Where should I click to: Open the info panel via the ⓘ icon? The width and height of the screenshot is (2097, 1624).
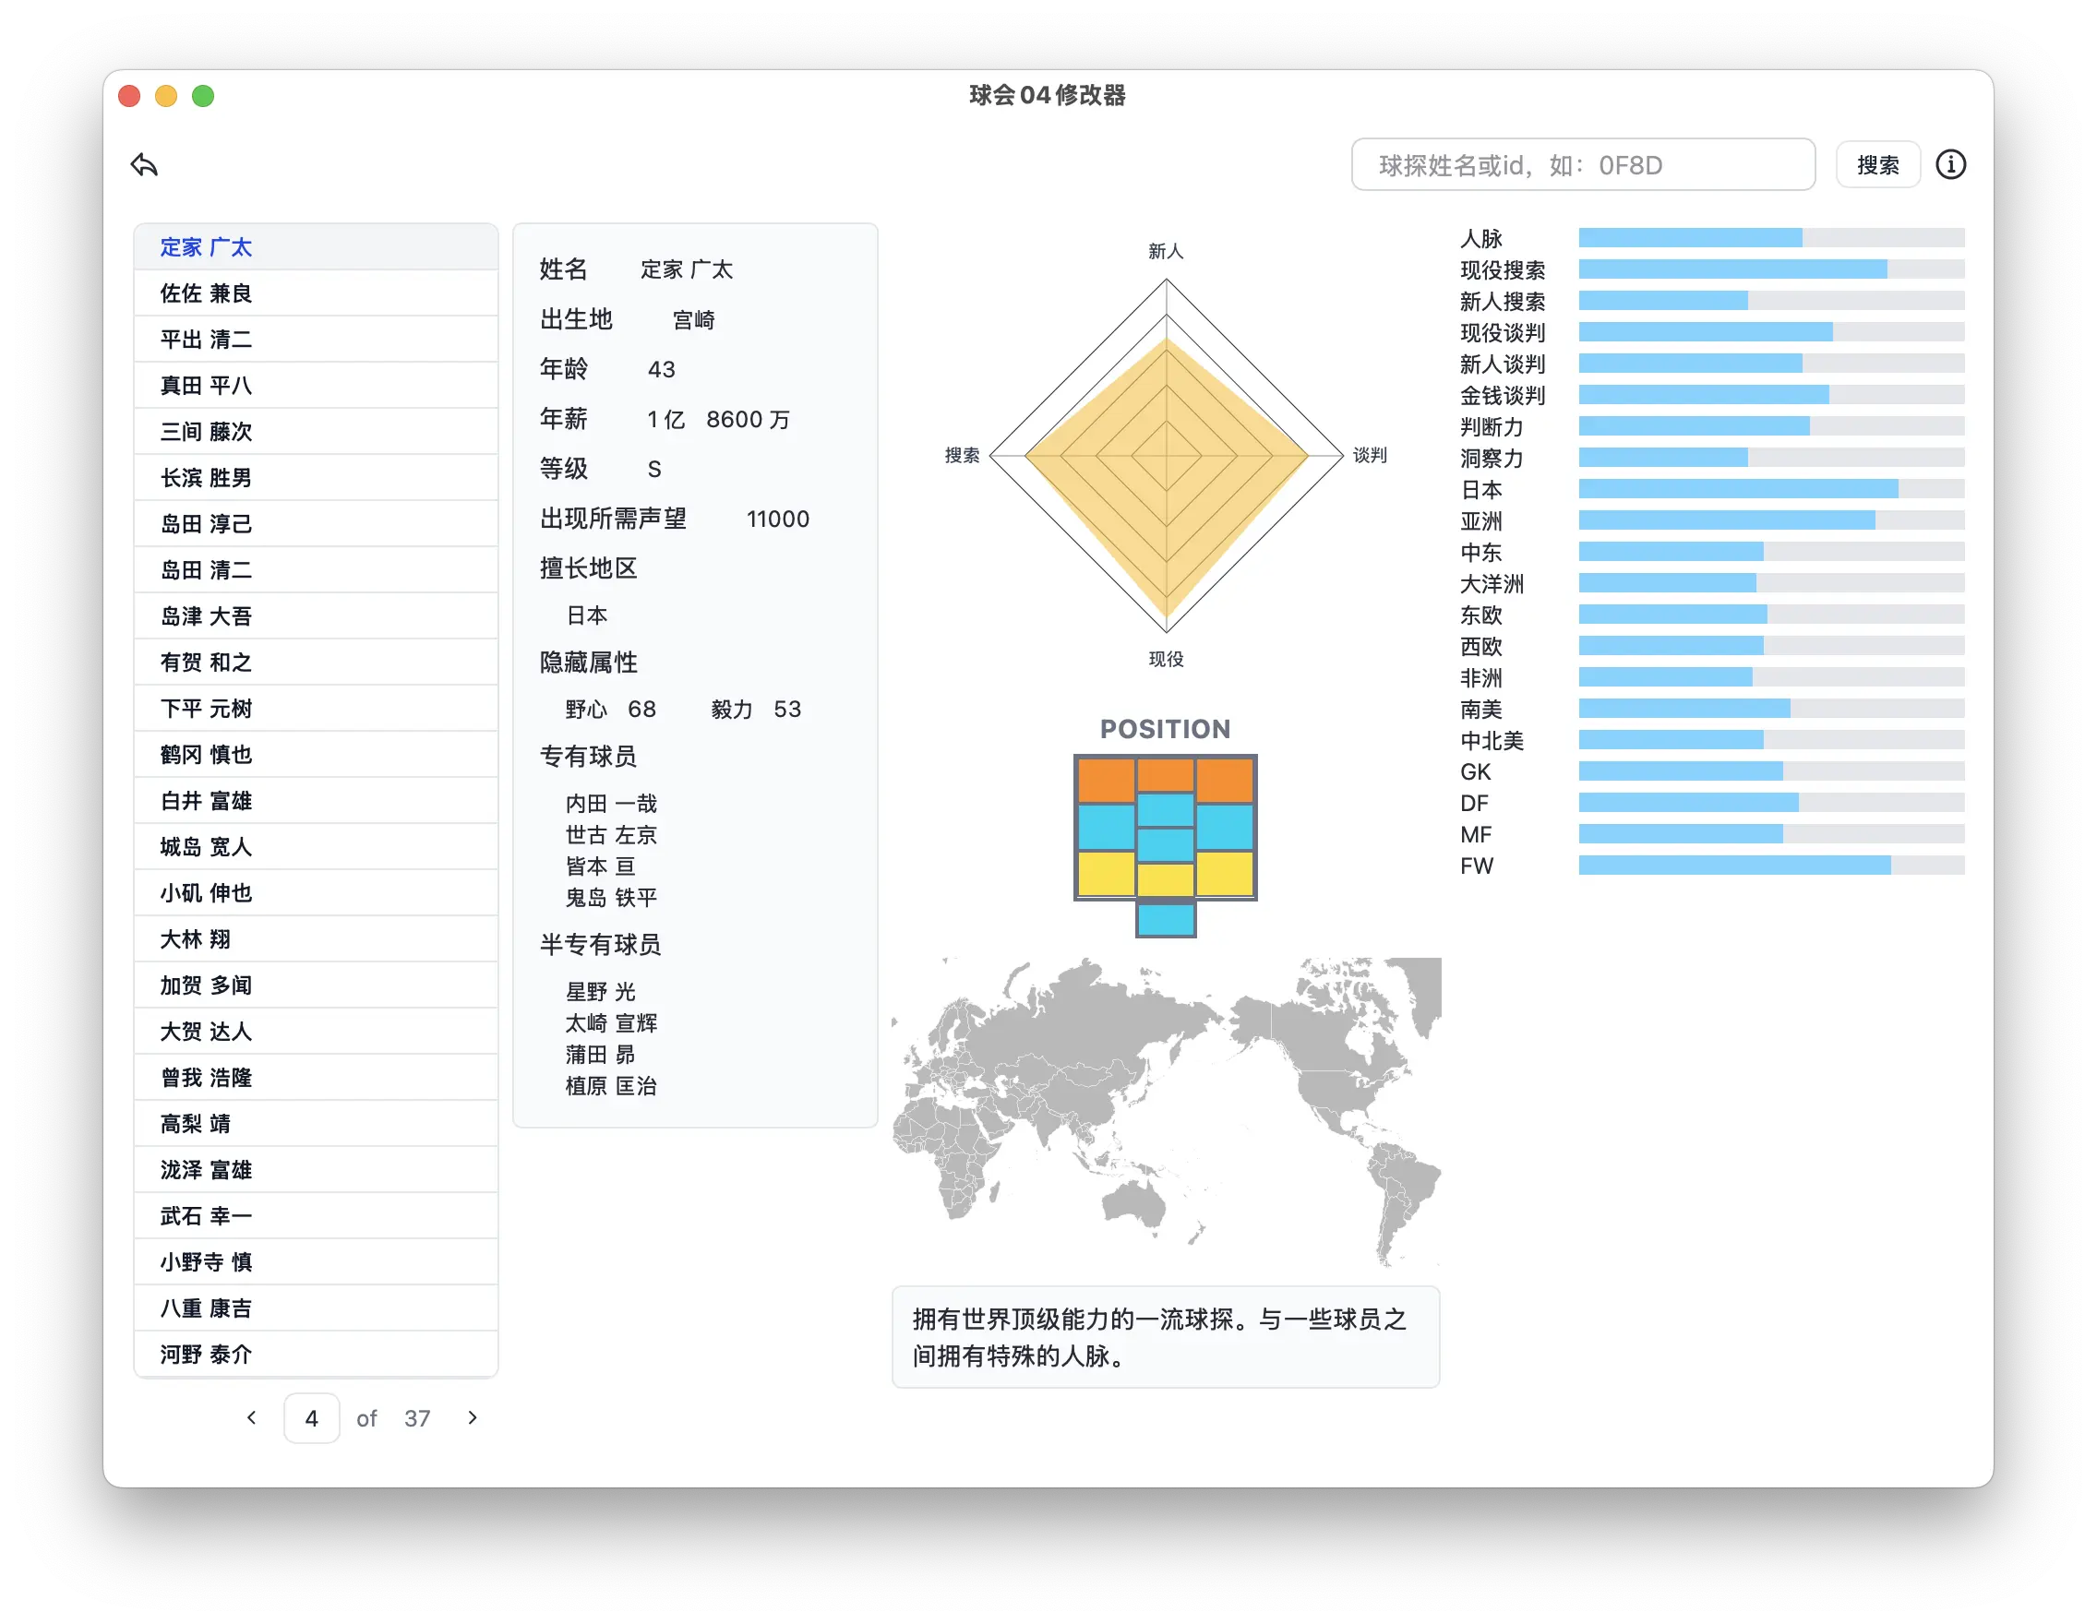pos(1951,164)
